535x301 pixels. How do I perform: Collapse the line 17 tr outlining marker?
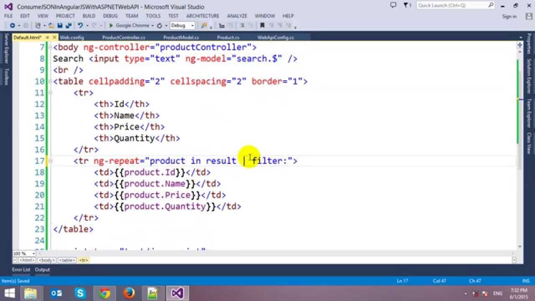(x=50, y=161)
